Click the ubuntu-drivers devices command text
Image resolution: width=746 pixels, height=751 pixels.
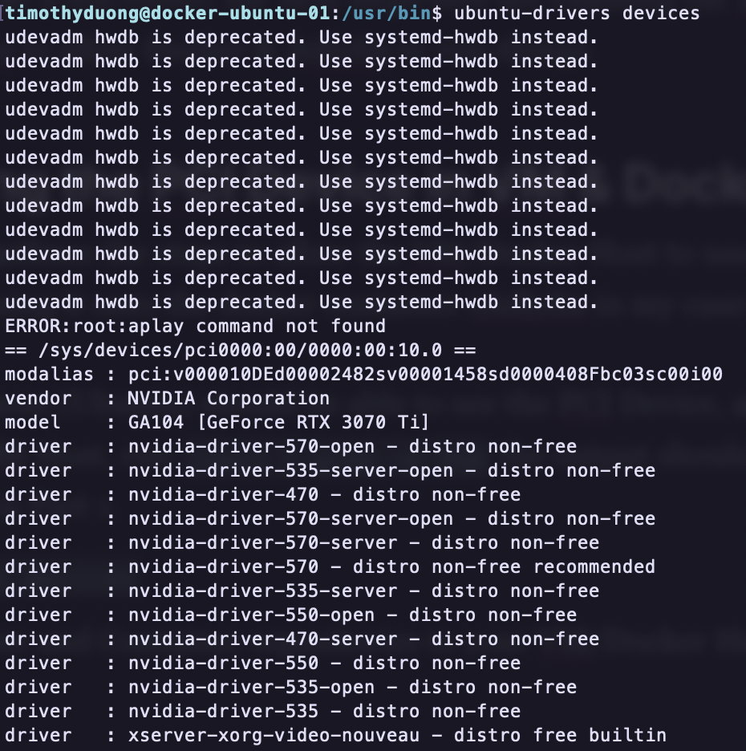coord(577,13)
